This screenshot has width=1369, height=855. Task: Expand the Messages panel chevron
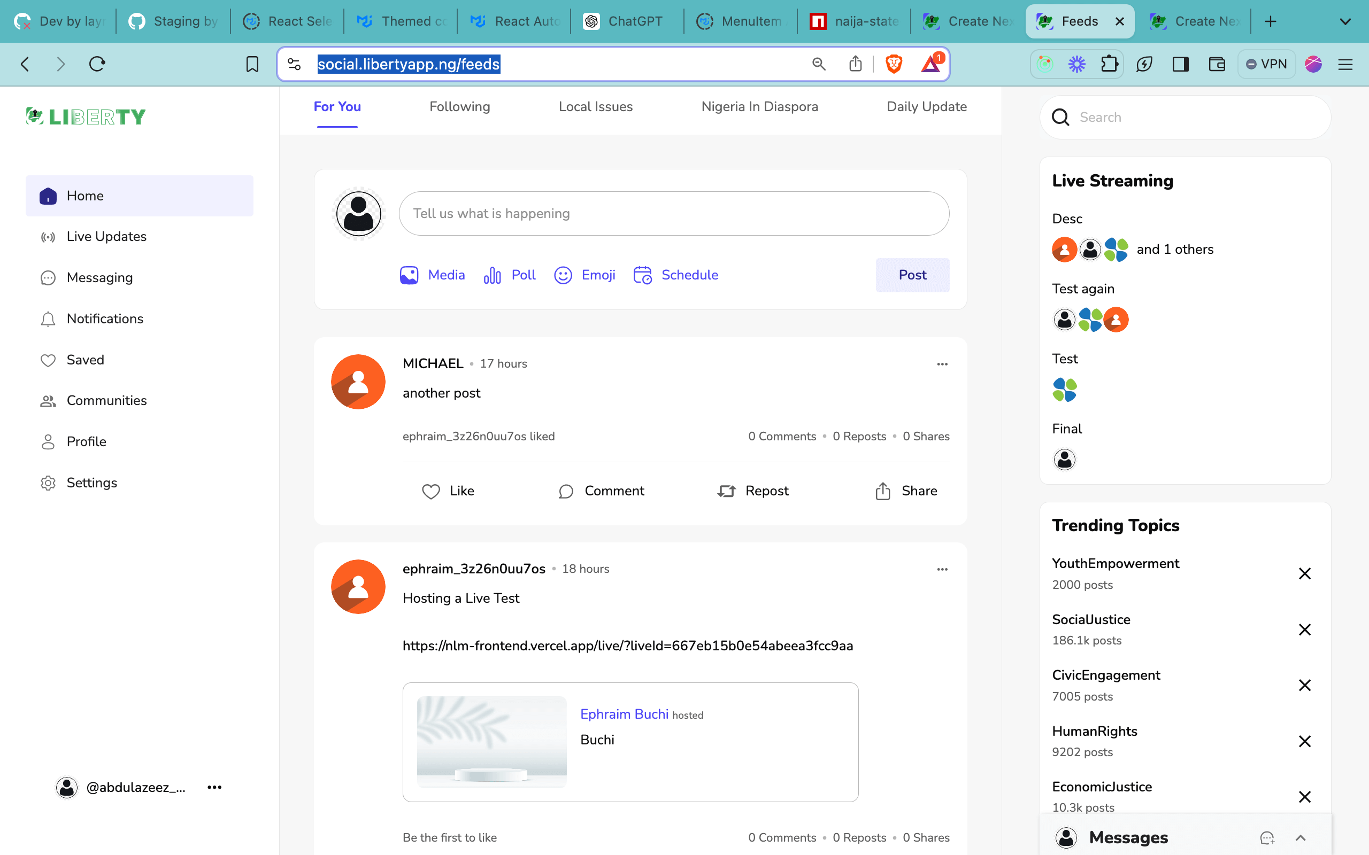coord(1301,838)
